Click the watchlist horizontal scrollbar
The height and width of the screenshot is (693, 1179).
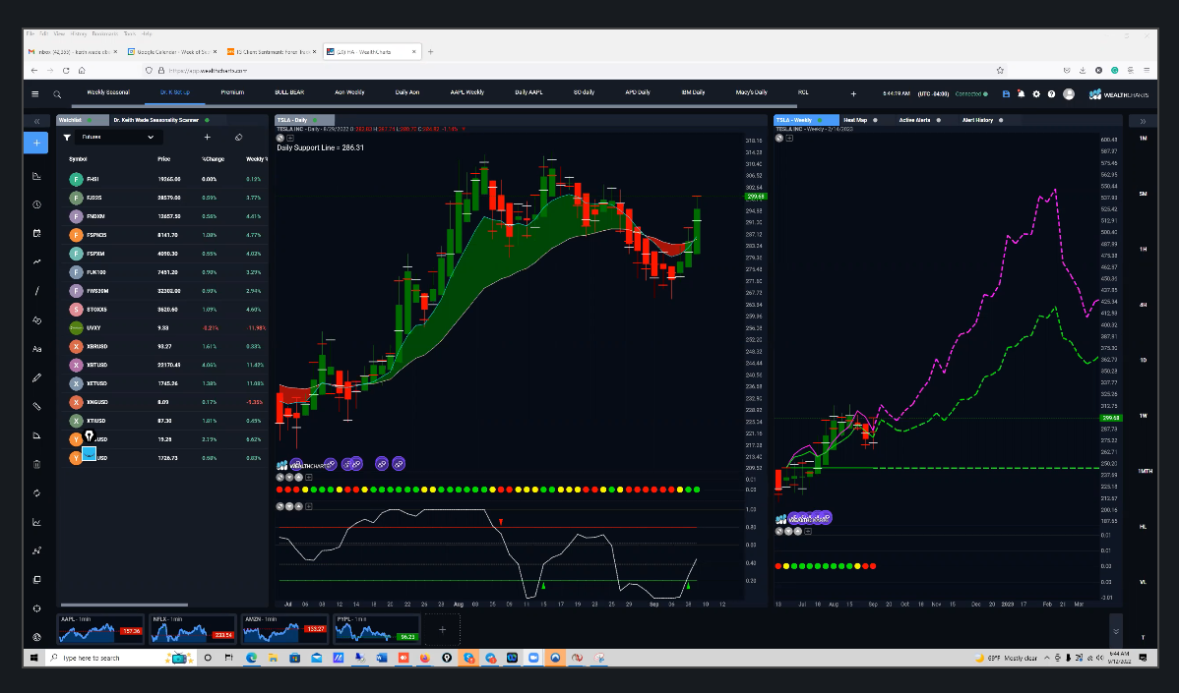(x=124, y=605)
